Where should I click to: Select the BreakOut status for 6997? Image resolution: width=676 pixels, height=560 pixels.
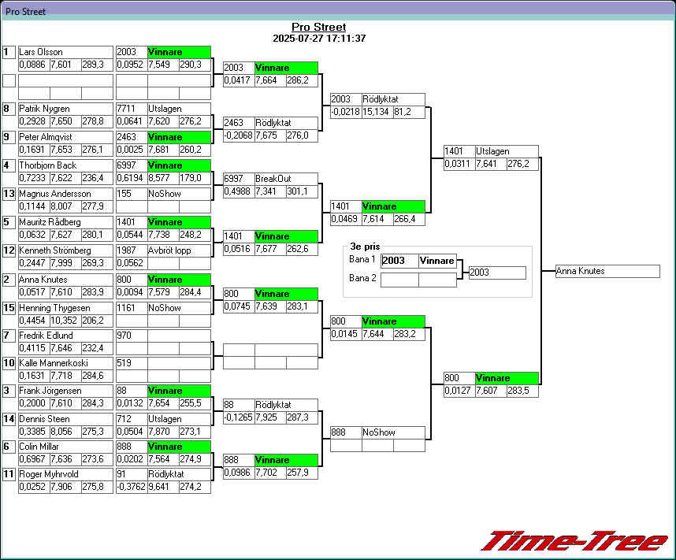pyautogui.click(x=286, y=179)
